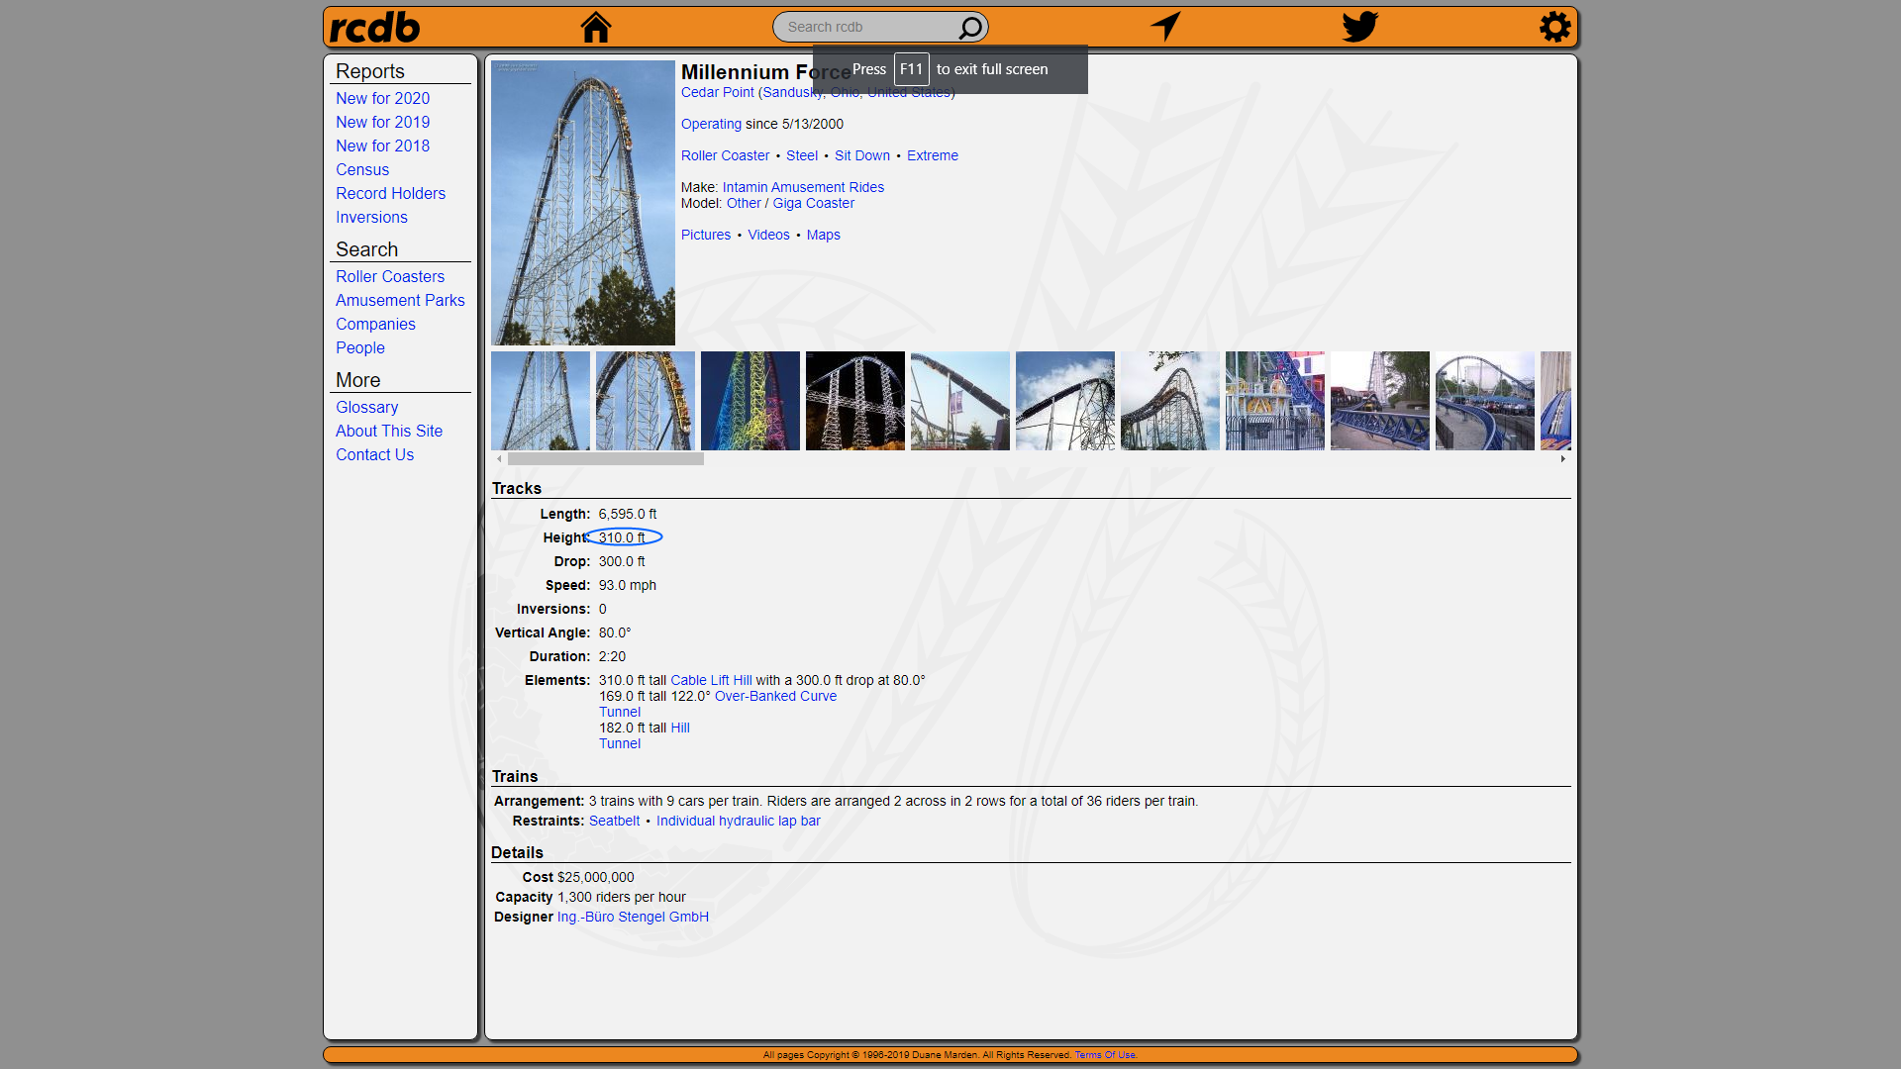Open the cloudy sky hill thumbnail
Image resolution: width=1901 pixels, height=1069 pixels.
pyautogui.click(x=1065, y=401)
